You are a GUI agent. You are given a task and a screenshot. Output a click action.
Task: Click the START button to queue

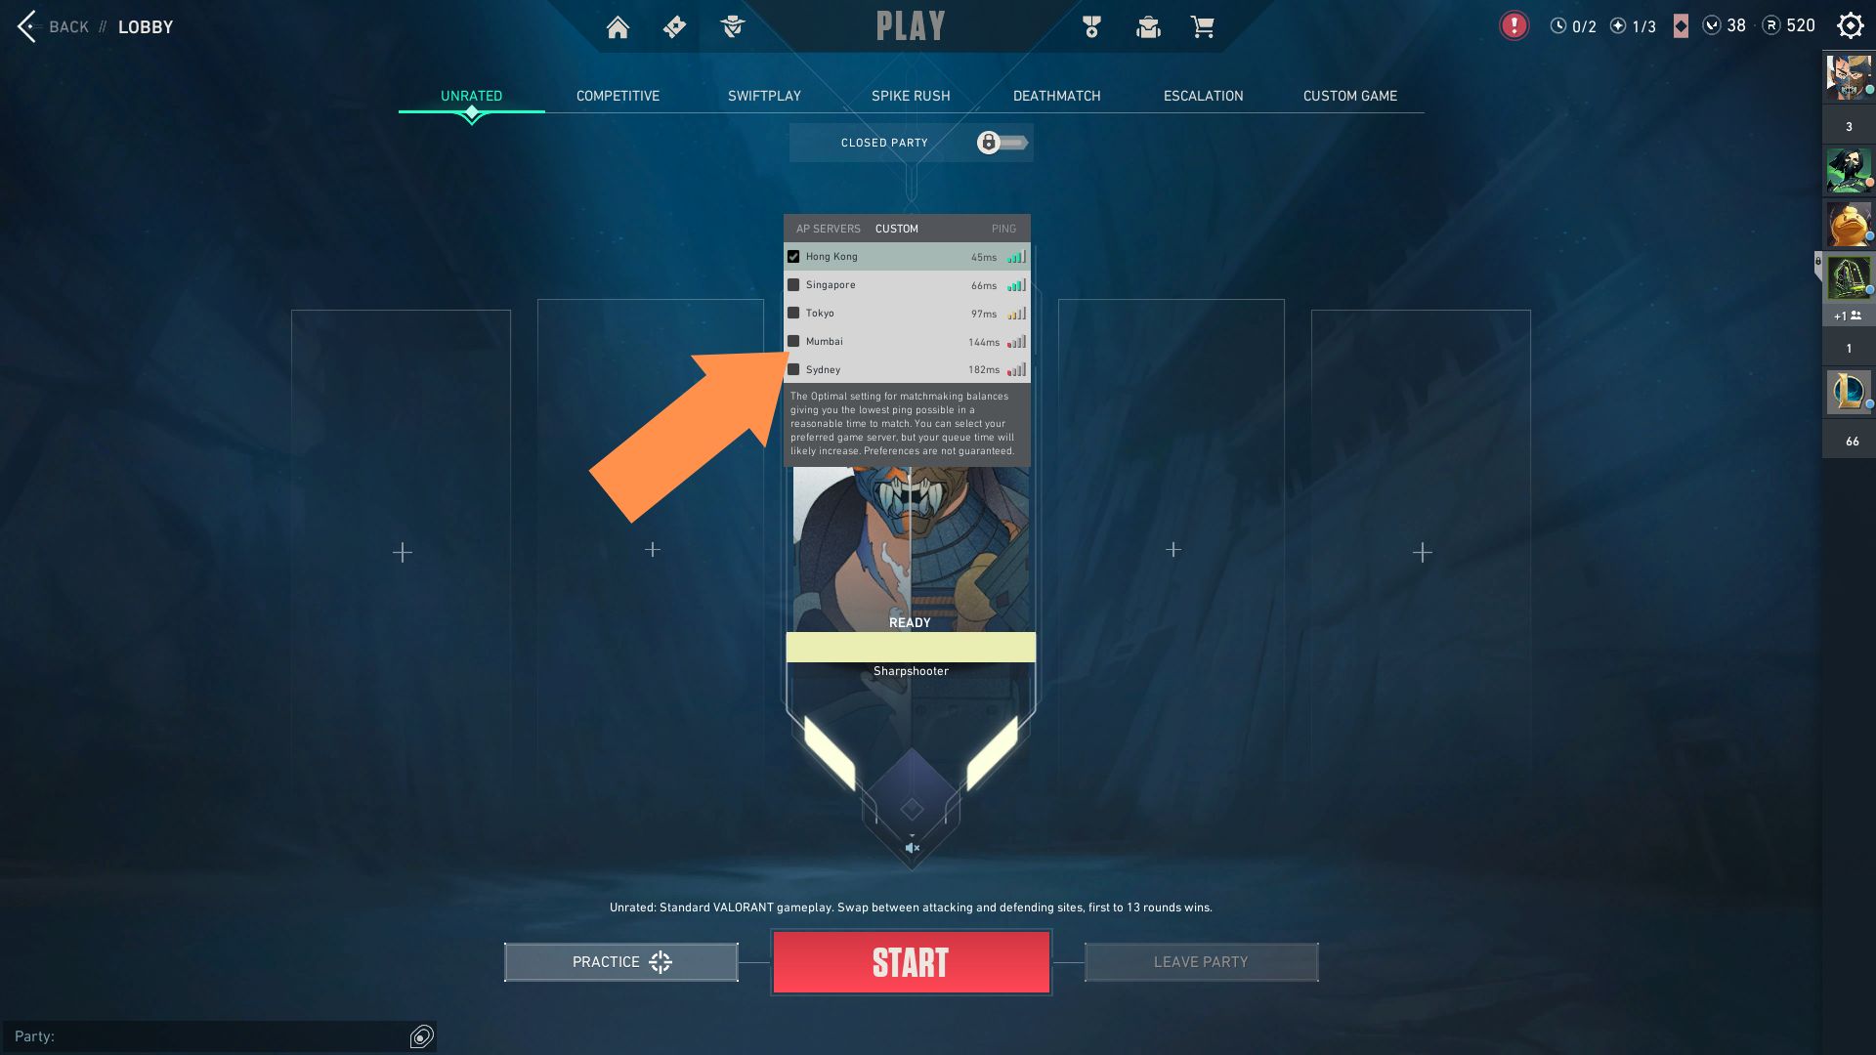coord(911,961)
